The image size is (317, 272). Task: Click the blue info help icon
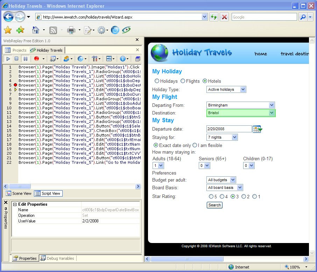122,59
